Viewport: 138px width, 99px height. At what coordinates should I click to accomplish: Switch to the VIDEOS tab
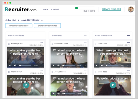point(55,9)
